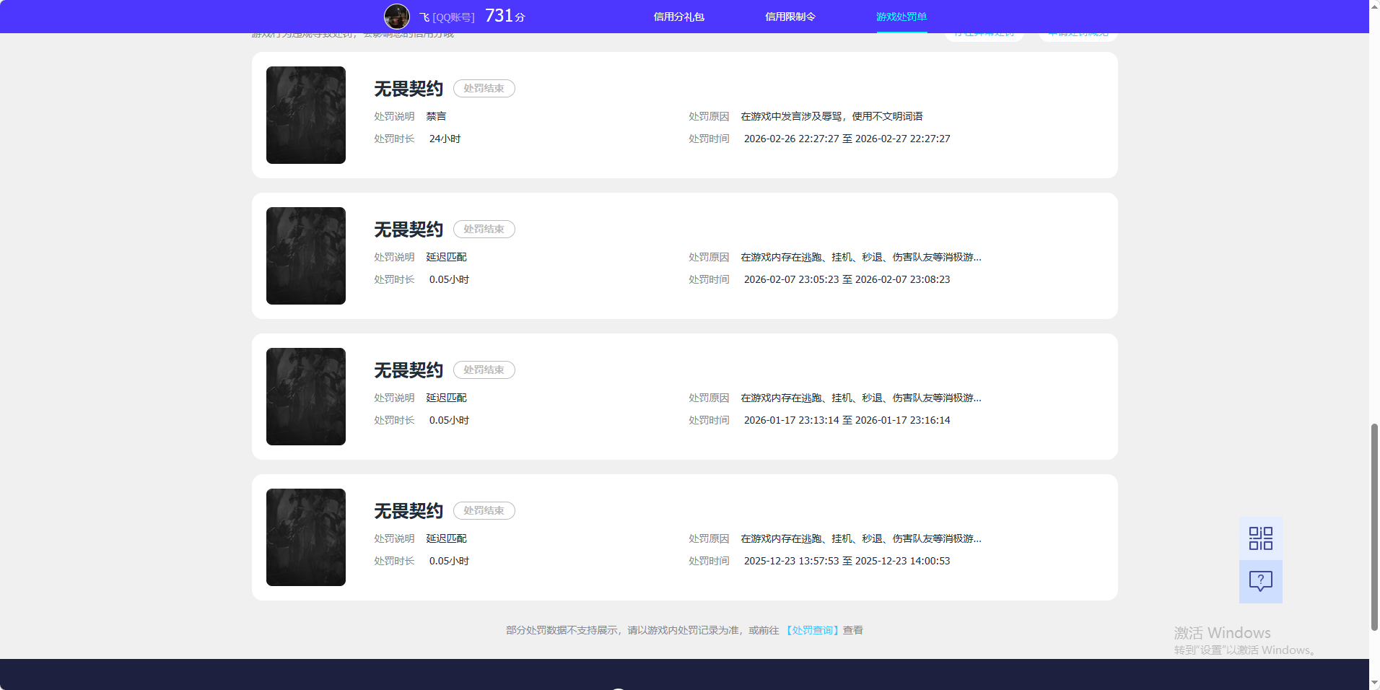Open the help feedback bubble icon
The image size is (1380, 690).
(x=1260, y=582)
